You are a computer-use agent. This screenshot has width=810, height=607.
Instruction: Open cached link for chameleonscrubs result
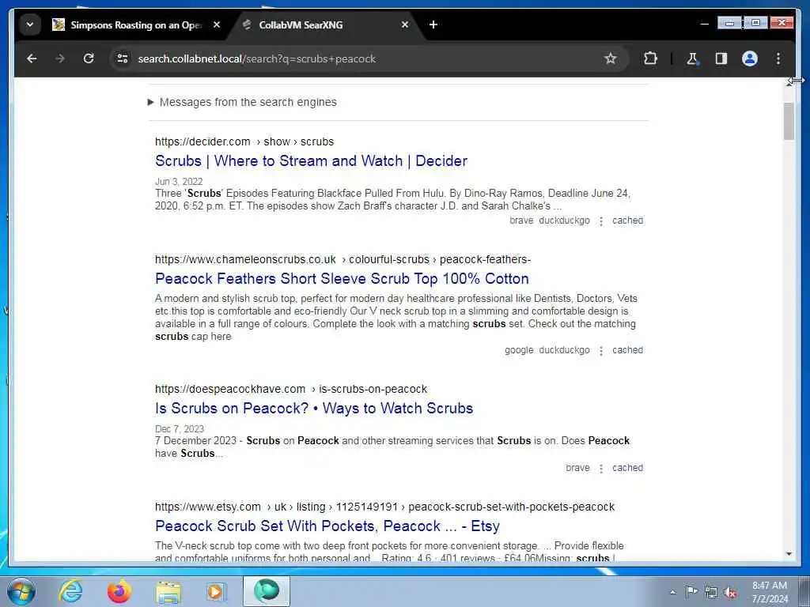coord(627,350)
